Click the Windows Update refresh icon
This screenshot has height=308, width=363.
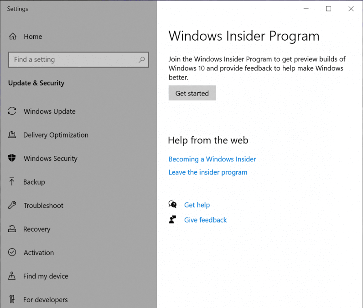12,111
